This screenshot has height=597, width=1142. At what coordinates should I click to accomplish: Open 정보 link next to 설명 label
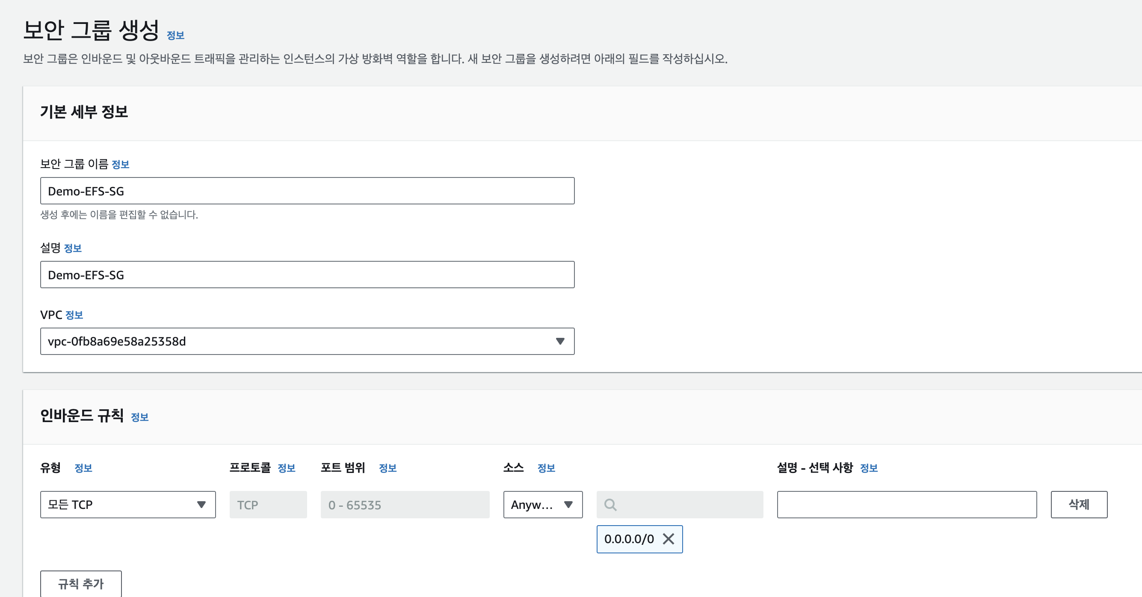(73, 248)
